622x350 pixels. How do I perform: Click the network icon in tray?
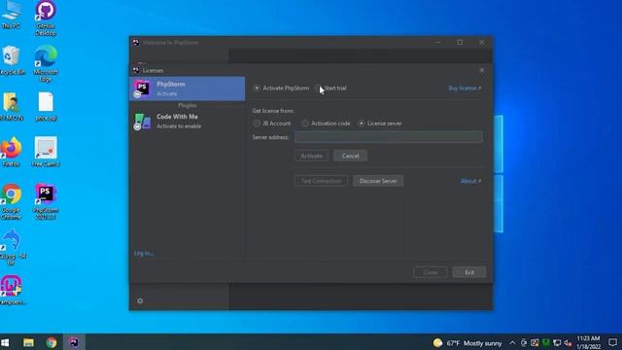tap(557, 343)
